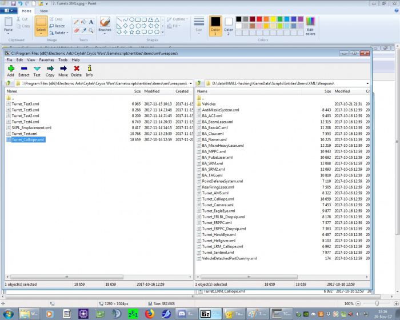Click the Add button in 7-Zip toolbar
The image size is (400, 320).
[10, 70]
